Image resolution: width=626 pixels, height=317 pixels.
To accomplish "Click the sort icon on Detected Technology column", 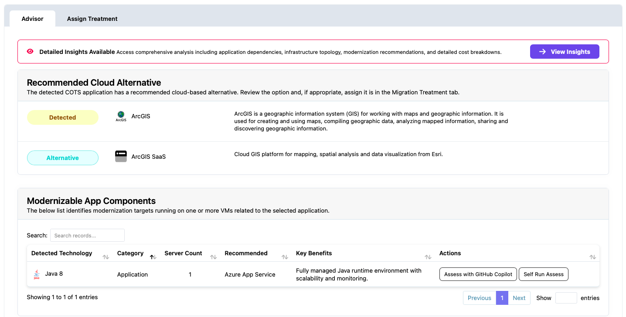I will pyautogui.click(x=105, y=257).
